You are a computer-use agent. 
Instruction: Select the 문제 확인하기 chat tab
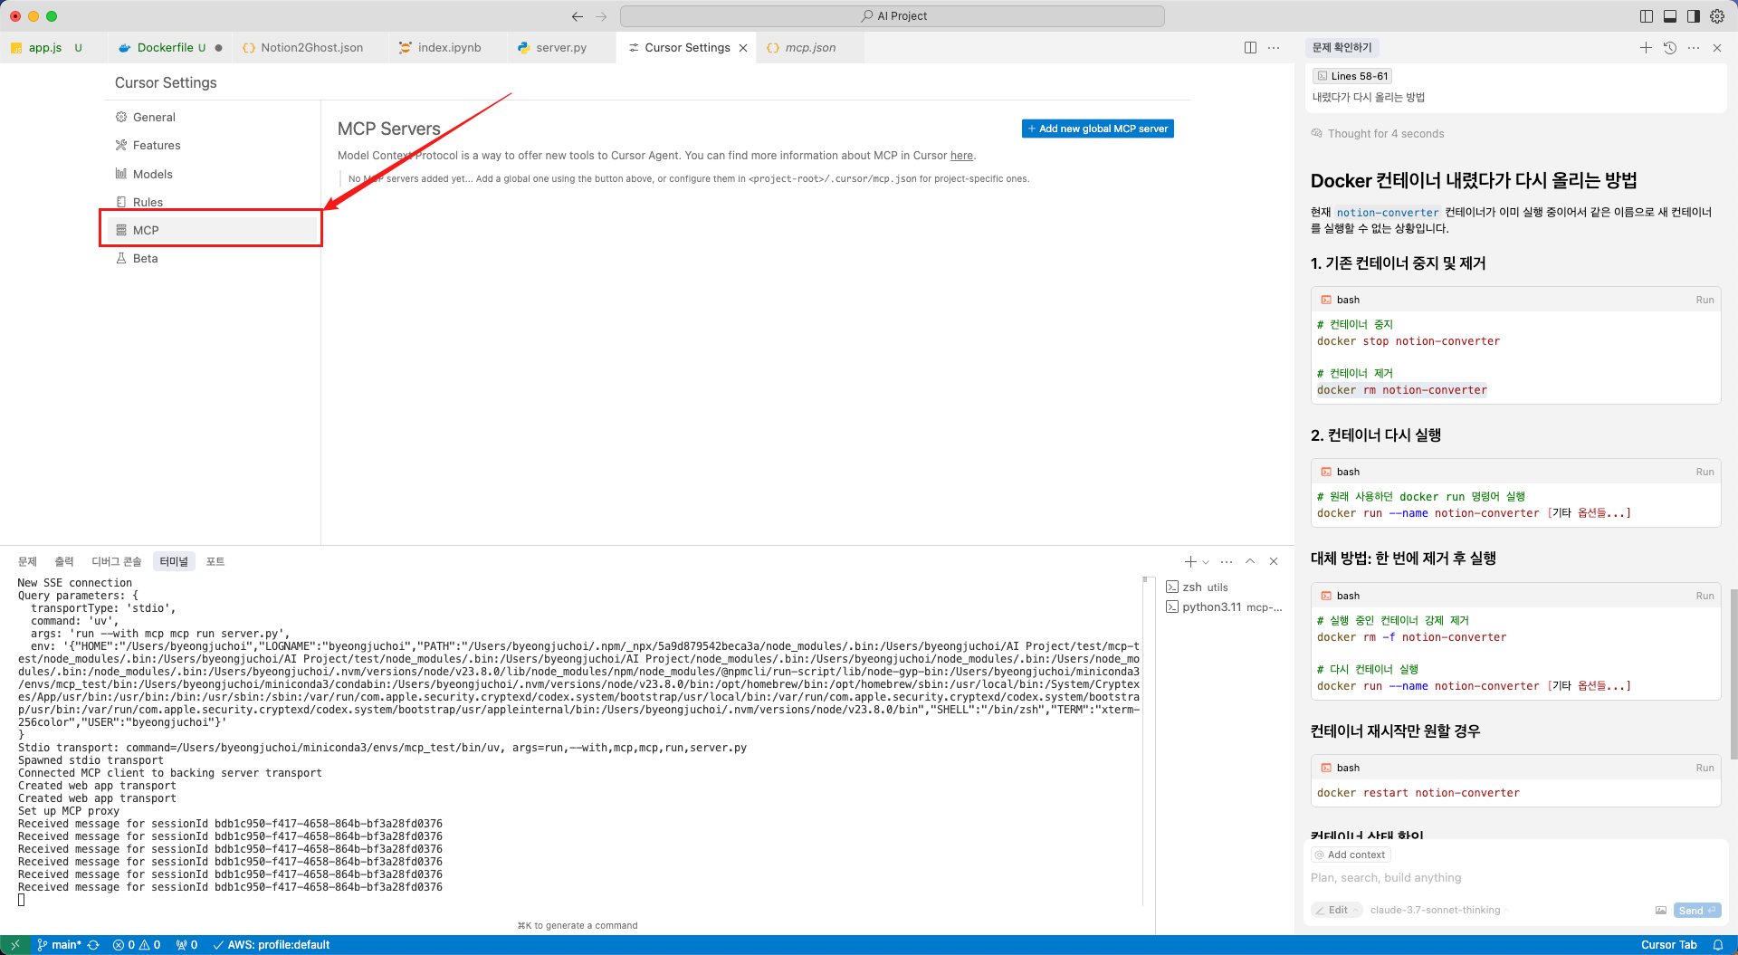(x=1342, y=48)
